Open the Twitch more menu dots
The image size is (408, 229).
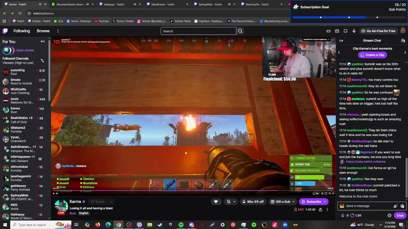58,31
